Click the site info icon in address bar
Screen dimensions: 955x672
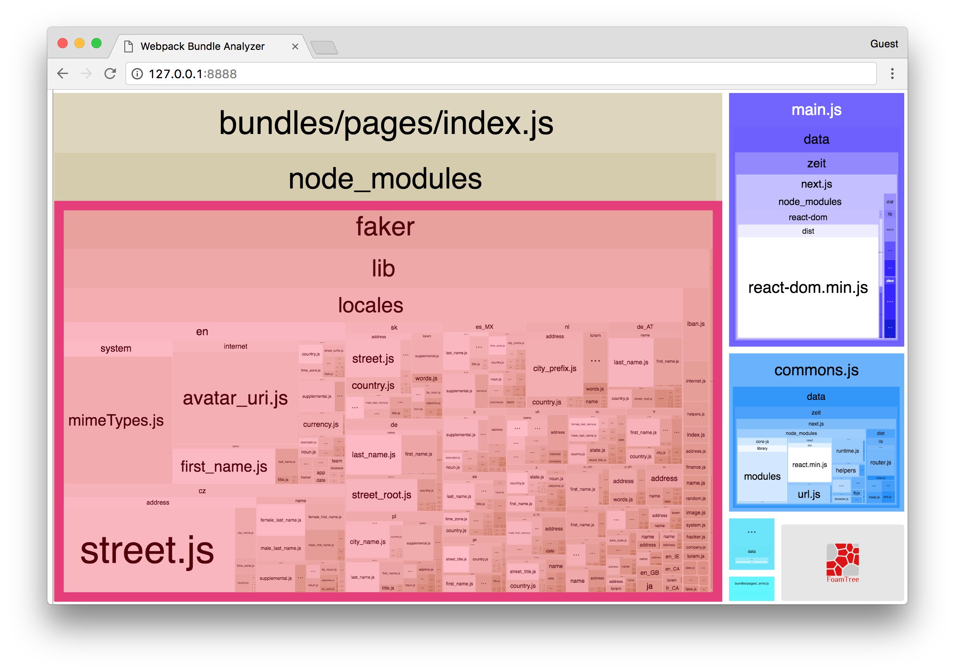[x=137, y=74]
